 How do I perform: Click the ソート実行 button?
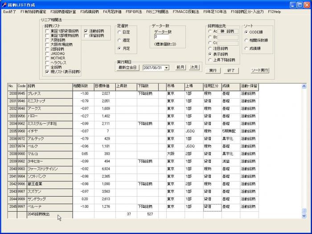point(259,70)
